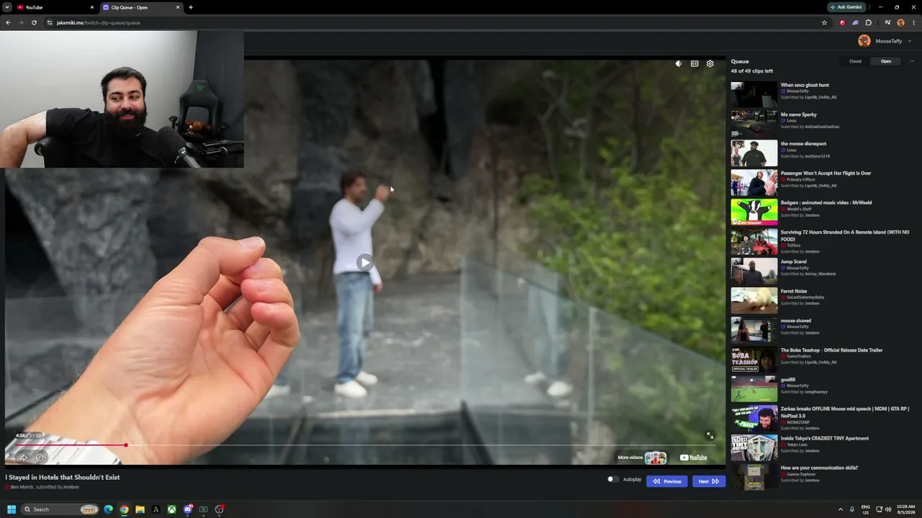Switch to the Clip Queue - Open tab
Screen dimensions: 922x518
[142, 7]
